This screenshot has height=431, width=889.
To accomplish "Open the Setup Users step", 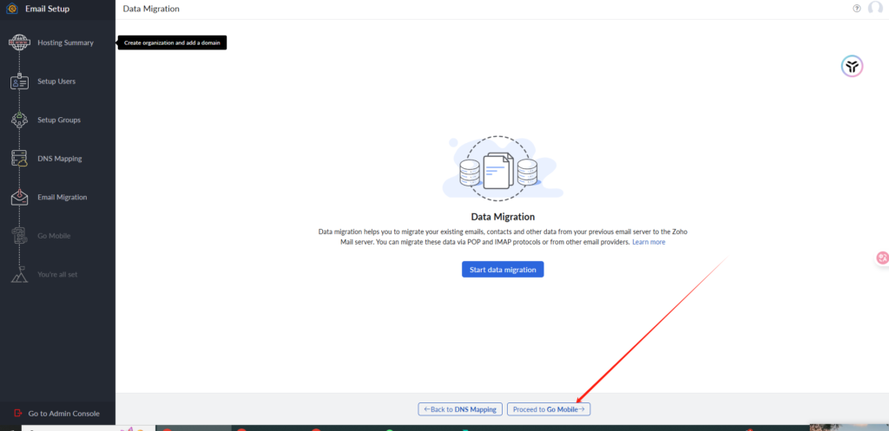I will (x=56, y=82).
